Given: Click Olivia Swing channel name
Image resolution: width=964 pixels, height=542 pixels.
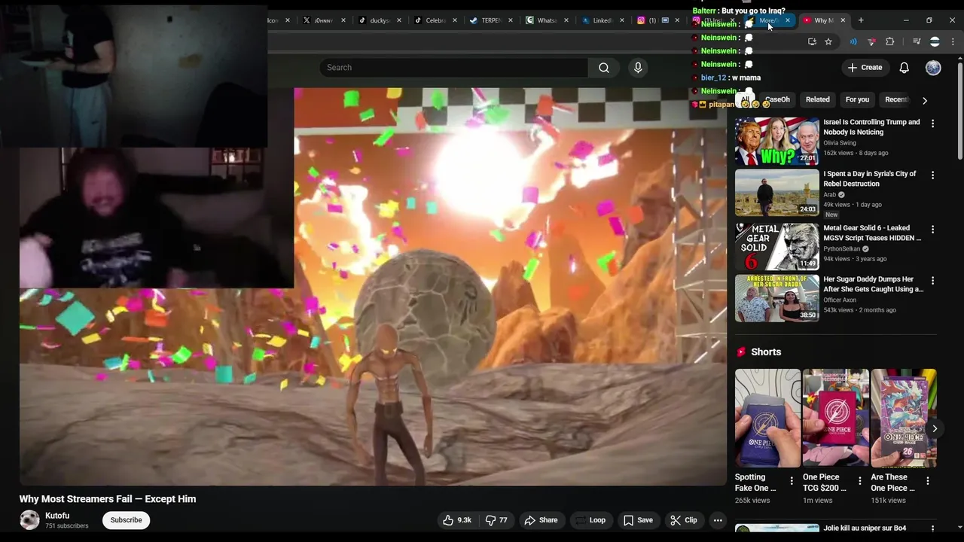Looking at the screenshot, I should pos(840,142).
